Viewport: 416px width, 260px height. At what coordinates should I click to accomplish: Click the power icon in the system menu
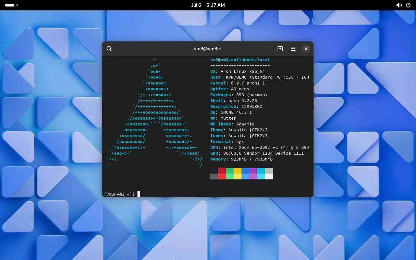click(x=408, y=5)
